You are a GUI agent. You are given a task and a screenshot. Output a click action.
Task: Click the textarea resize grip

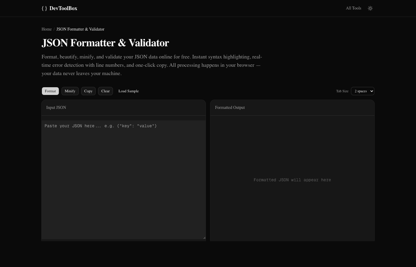coord(204,237)
